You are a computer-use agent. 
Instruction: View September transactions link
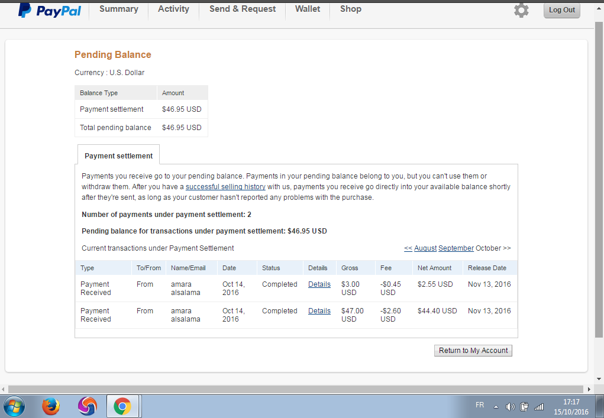456,248
